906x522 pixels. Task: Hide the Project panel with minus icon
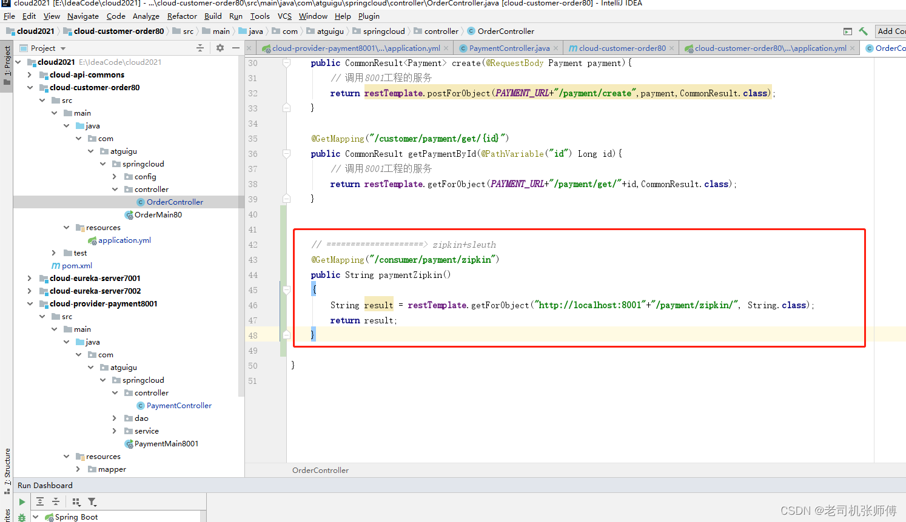pyautogui.click(x=236, y=48)
